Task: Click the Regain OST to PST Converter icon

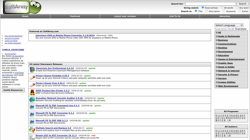Action: 32,137
